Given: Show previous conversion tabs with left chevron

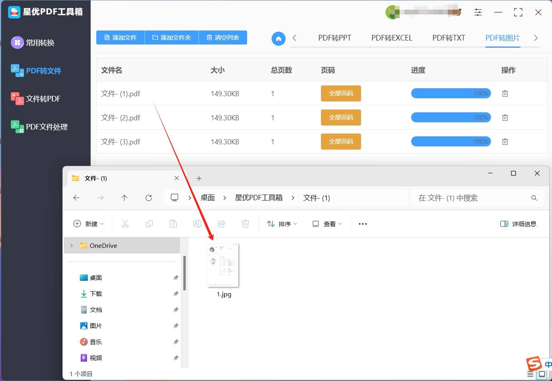Looking at the screenshot, I should click(294, 38).
